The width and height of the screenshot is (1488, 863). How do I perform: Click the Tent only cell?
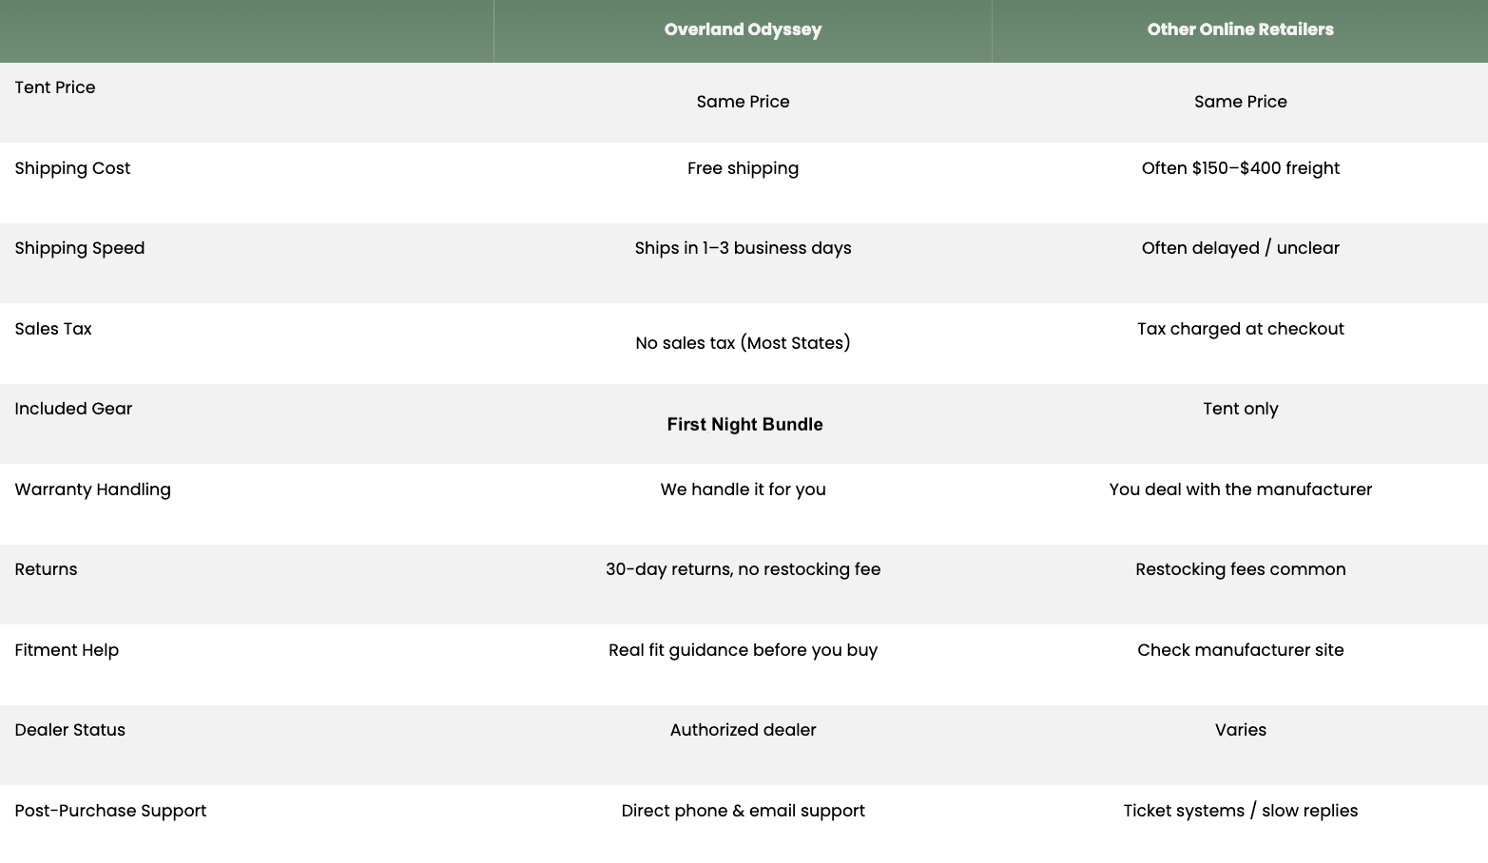pyautogui.click(x=1240, y=409)
